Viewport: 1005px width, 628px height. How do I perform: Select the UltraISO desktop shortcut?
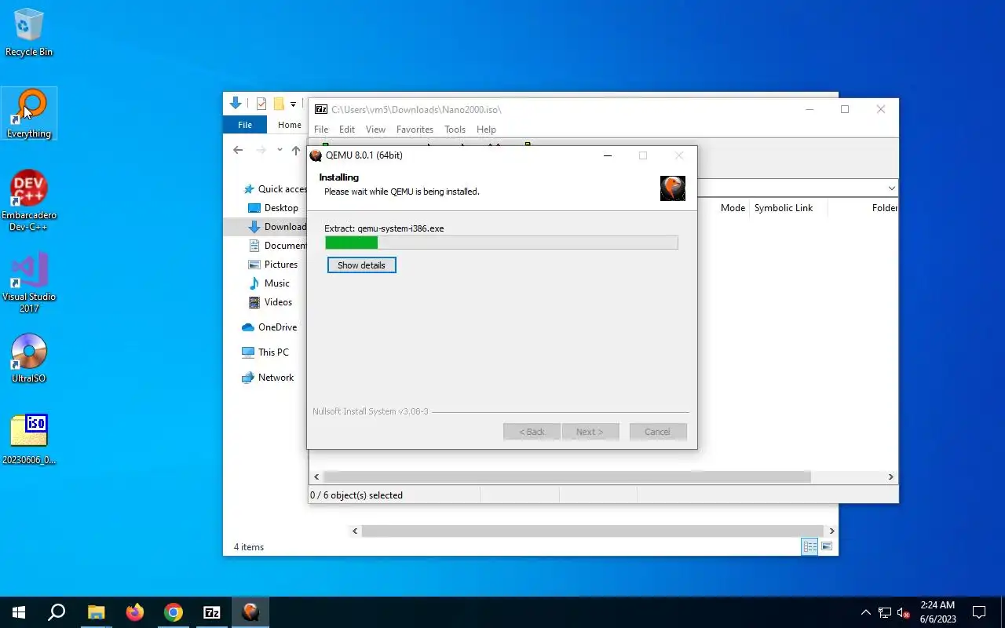pyautogui.click(x=29, y=359)
